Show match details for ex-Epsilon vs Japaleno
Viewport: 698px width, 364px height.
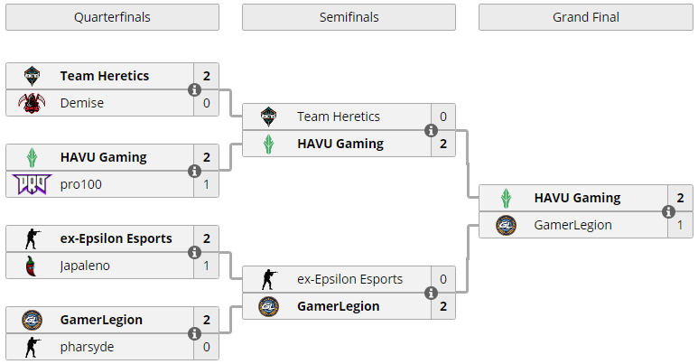(x=194, y=252)
